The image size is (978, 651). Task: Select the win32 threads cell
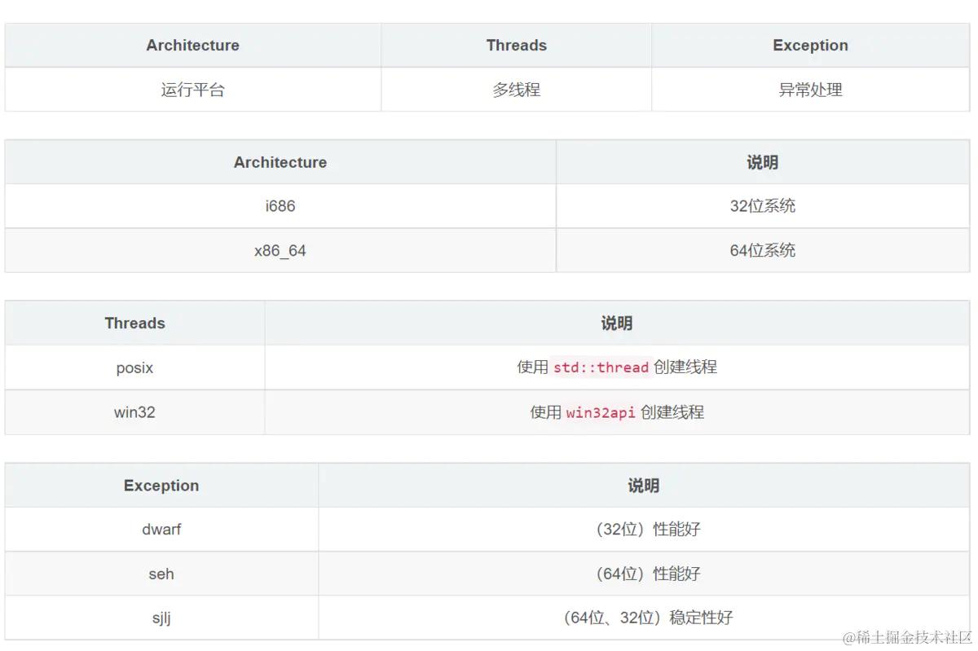point(134,412)
